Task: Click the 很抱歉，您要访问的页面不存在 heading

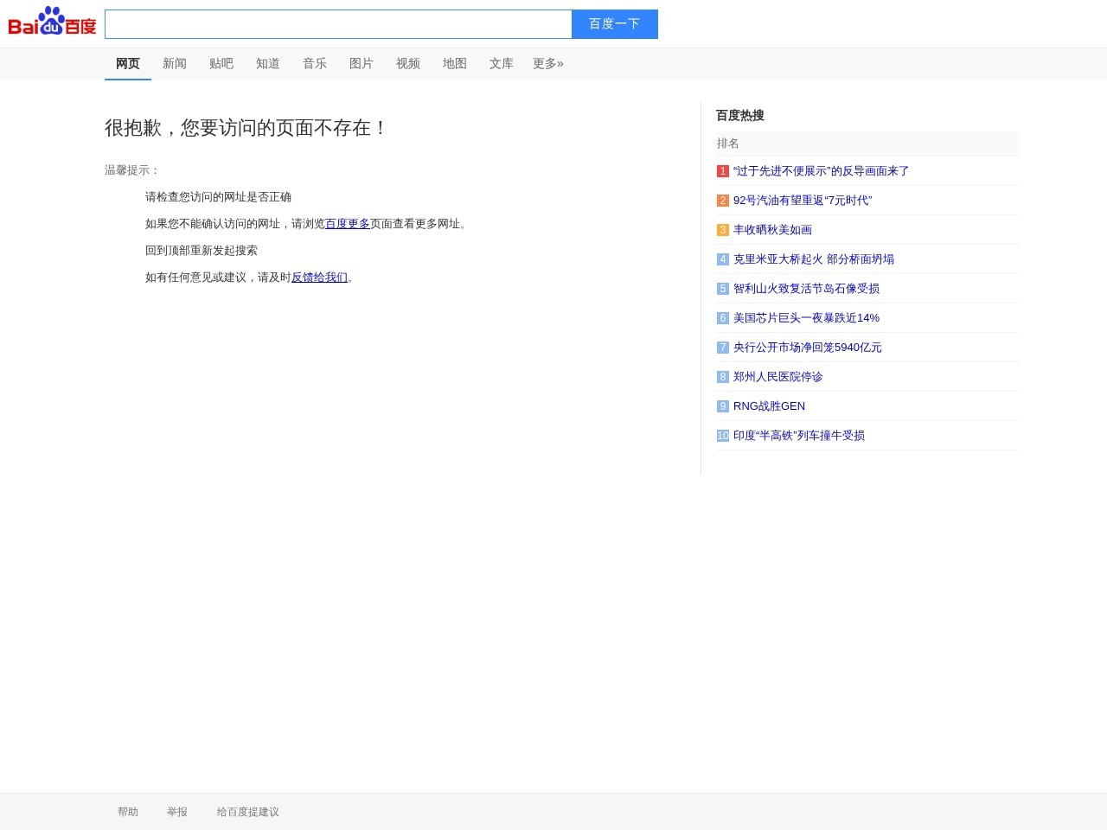Action: 246,128
